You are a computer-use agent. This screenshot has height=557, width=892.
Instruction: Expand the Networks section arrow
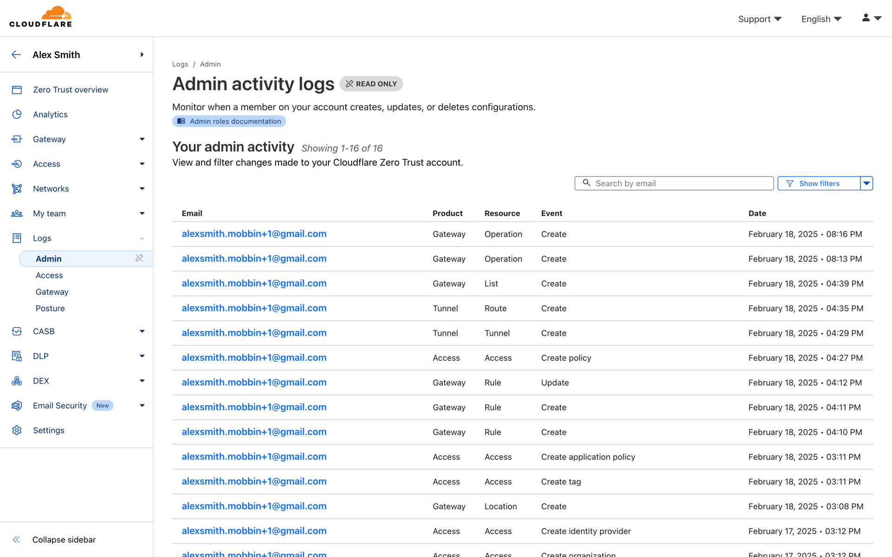[x=142, y=188]
